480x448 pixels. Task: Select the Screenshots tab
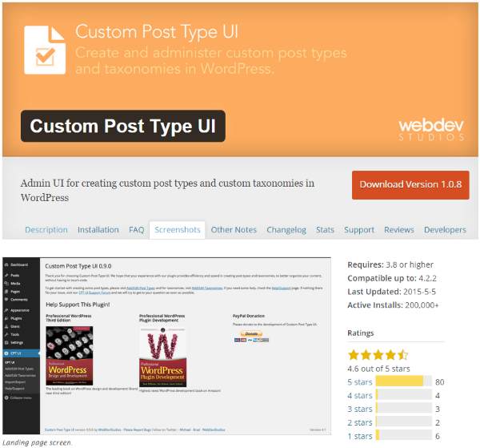tap(178, 230)
